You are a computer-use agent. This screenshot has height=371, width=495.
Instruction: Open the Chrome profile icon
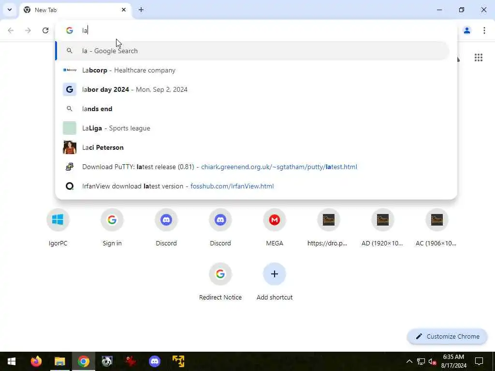click(x=467, y=30)
